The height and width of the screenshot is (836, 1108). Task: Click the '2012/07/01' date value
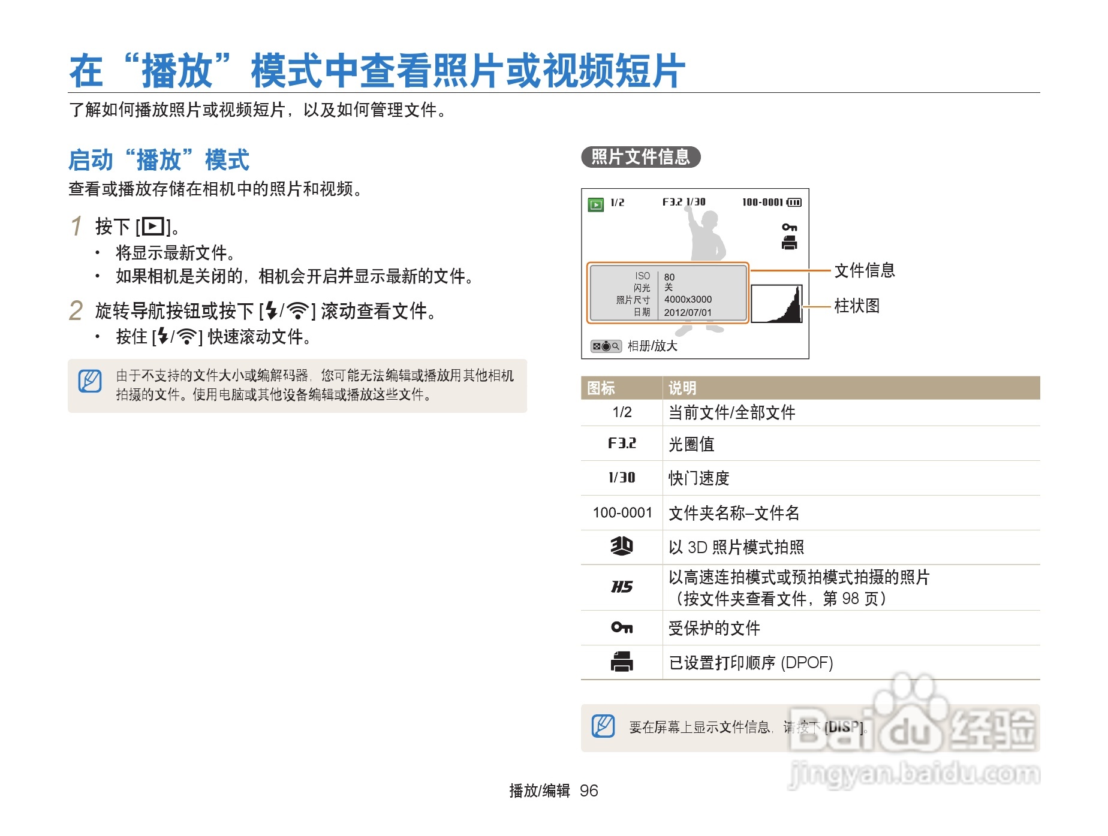pyautogui.click(x=688, y=312)
